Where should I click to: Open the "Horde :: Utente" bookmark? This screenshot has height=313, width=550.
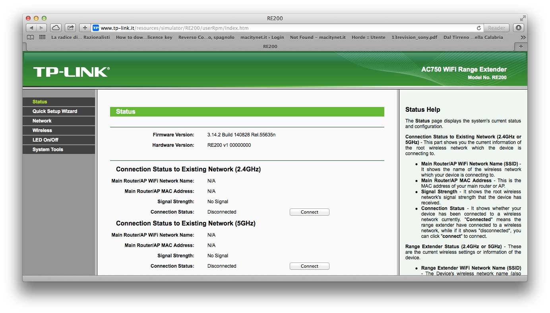[368, 37]
